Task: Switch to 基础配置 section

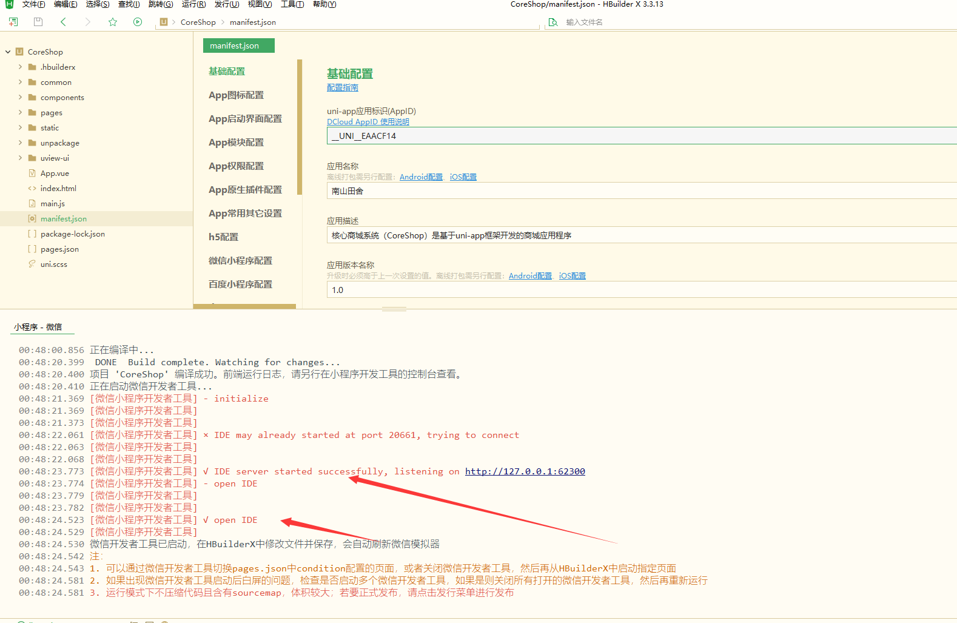Action: 227,72
